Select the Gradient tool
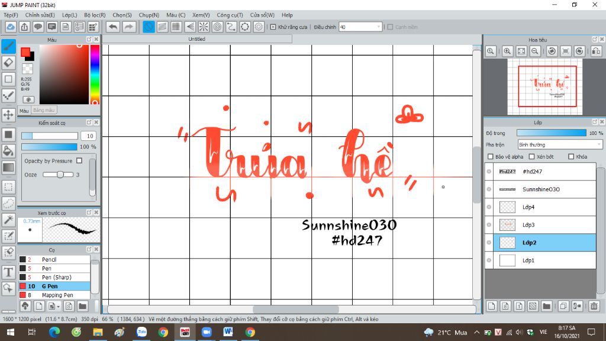 pyautogui.click(x=8, y=168)
